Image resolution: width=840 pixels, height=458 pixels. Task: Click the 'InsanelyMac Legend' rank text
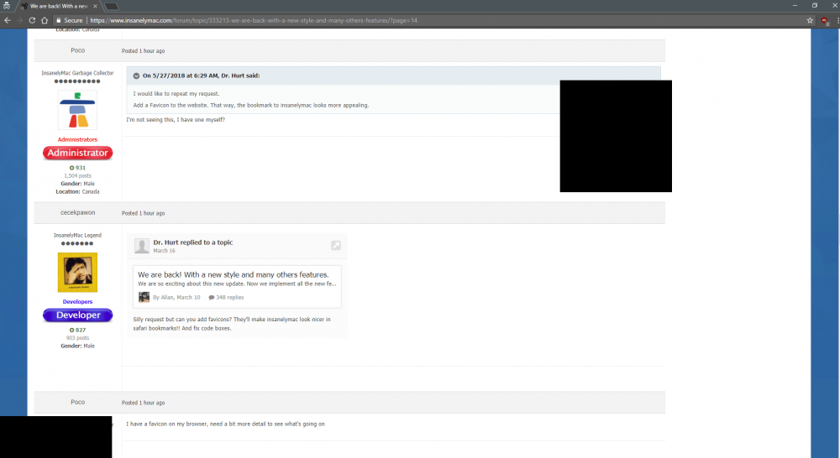click(x=77, y=235)
